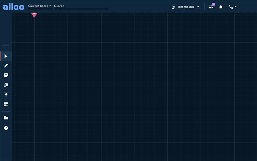Select the pointer selection tool
The width and height of the screenshot is (257, 161).
click(6, 56)
